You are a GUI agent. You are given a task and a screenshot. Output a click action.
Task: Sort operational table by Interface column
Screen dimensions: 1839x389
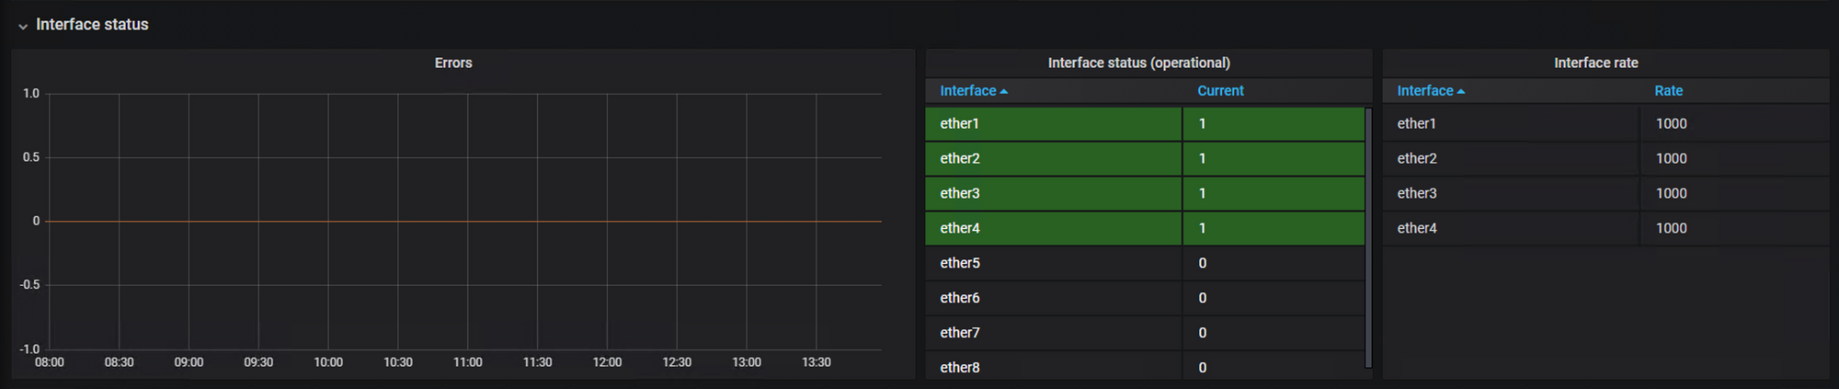(967, 90)
